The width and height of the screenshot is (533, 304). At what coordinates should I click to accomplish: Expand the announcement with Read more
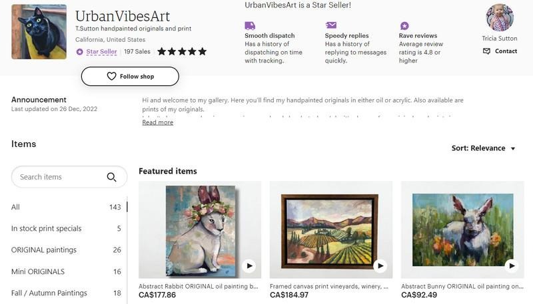(x=157, y=122)
